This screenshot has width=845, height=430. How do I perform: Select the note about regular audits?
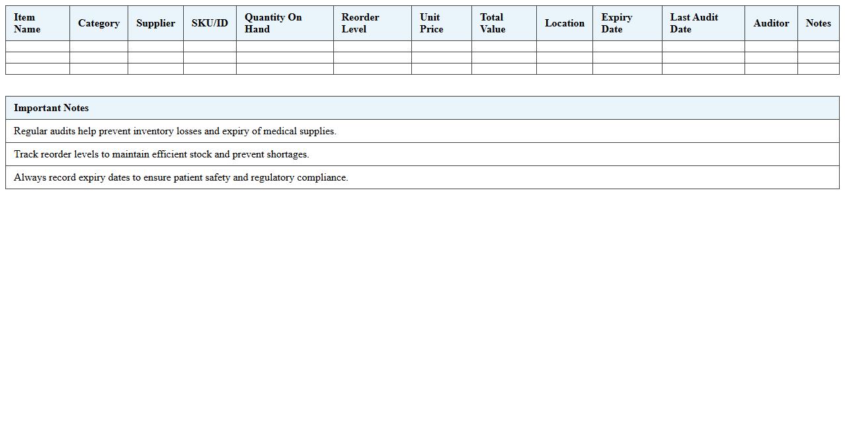[x=175, y=131]
